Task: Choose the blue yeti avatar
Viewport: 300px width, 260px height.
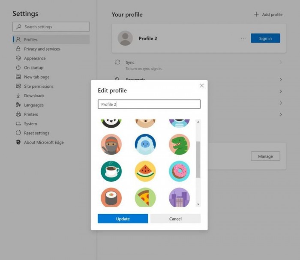Action: [x=145, y=144]
